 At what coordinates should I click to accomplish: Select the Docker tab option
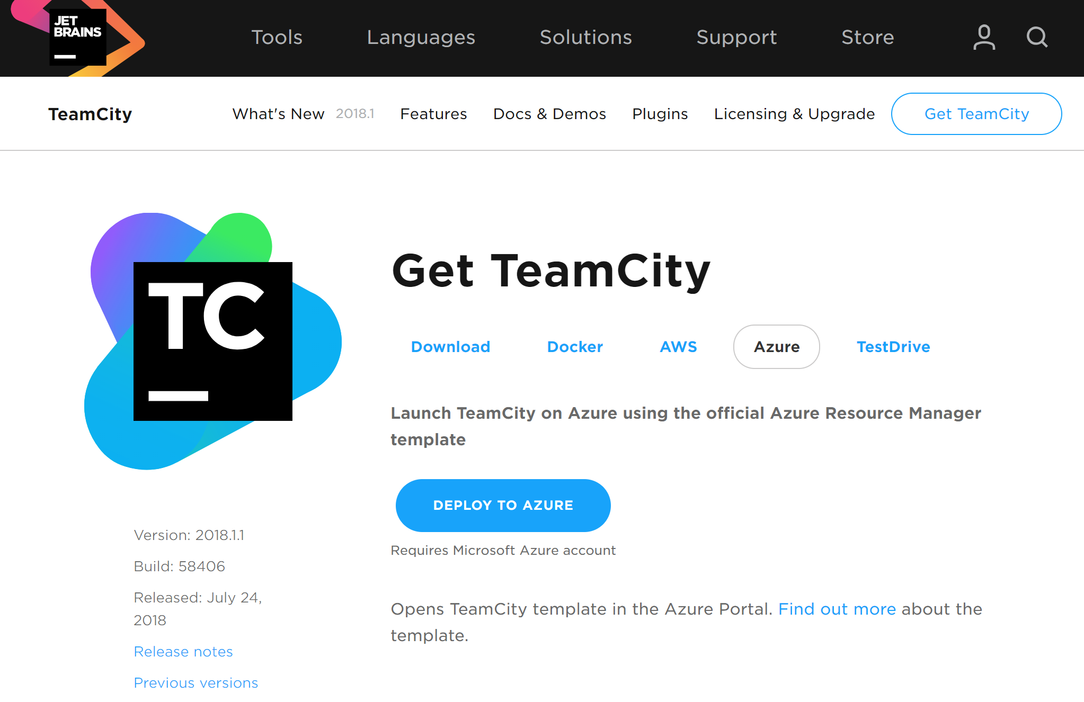pos(575,346)
